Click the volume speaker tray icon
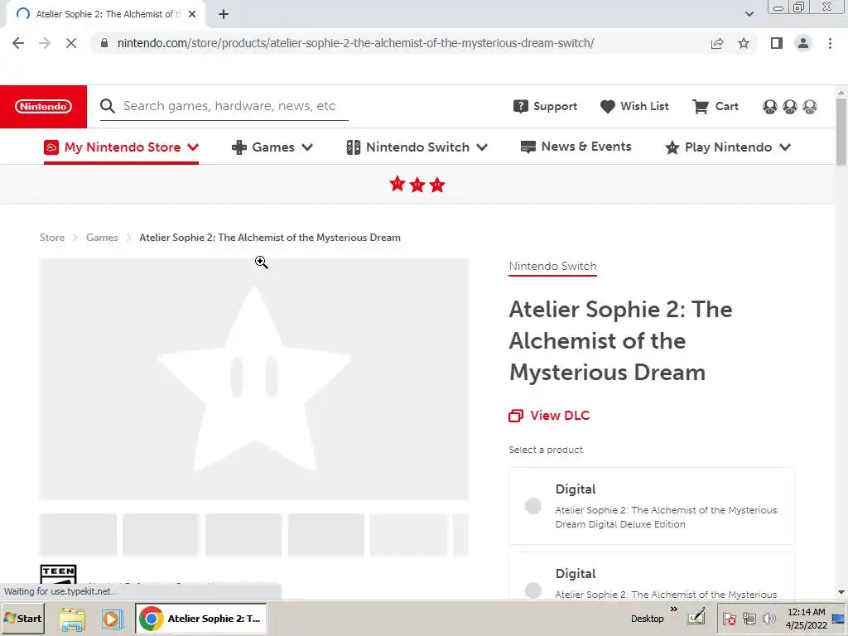The height and width of the screenshot is (636, 848). (768, 619)
